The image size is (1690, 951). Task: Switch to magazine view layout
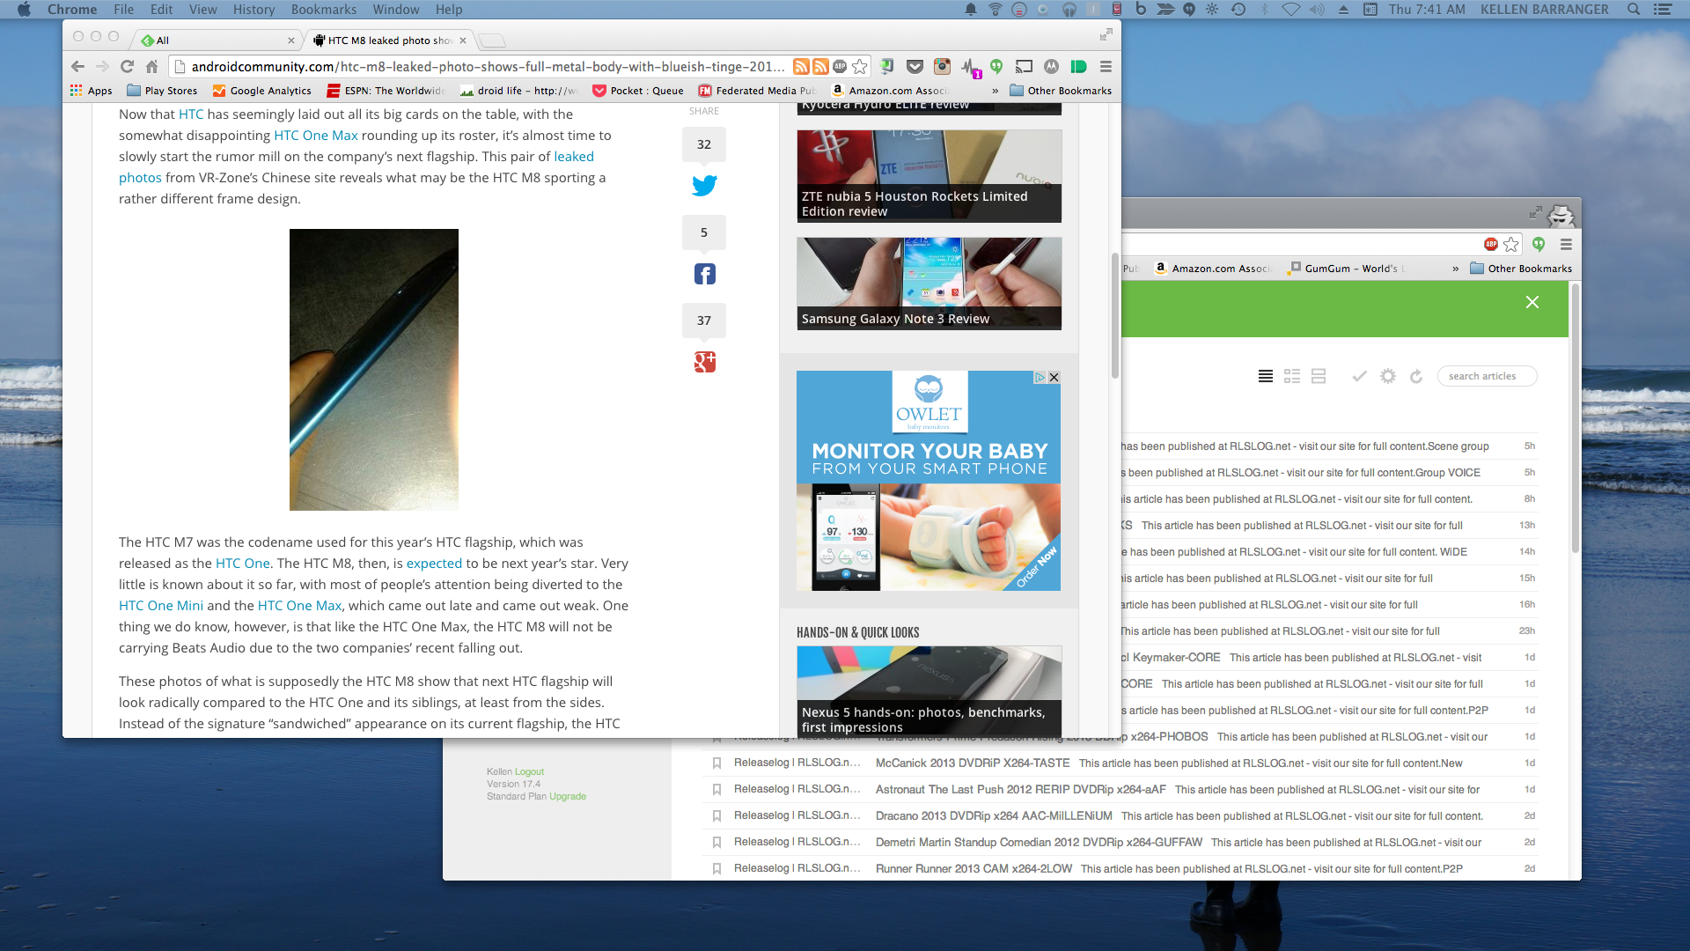point(1292,376)
